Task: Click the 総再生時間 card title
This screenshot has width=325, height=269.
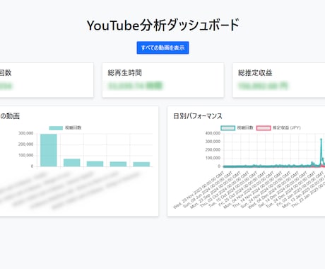Action: 125,73
